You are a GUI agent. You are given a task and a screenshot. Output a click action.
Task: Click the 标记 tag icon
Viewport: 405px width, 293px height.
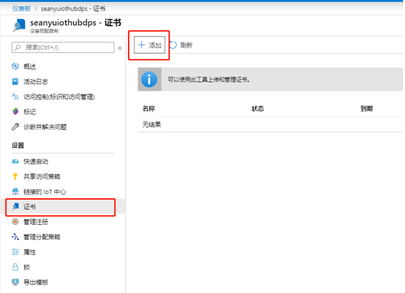[x=15, y=112]
